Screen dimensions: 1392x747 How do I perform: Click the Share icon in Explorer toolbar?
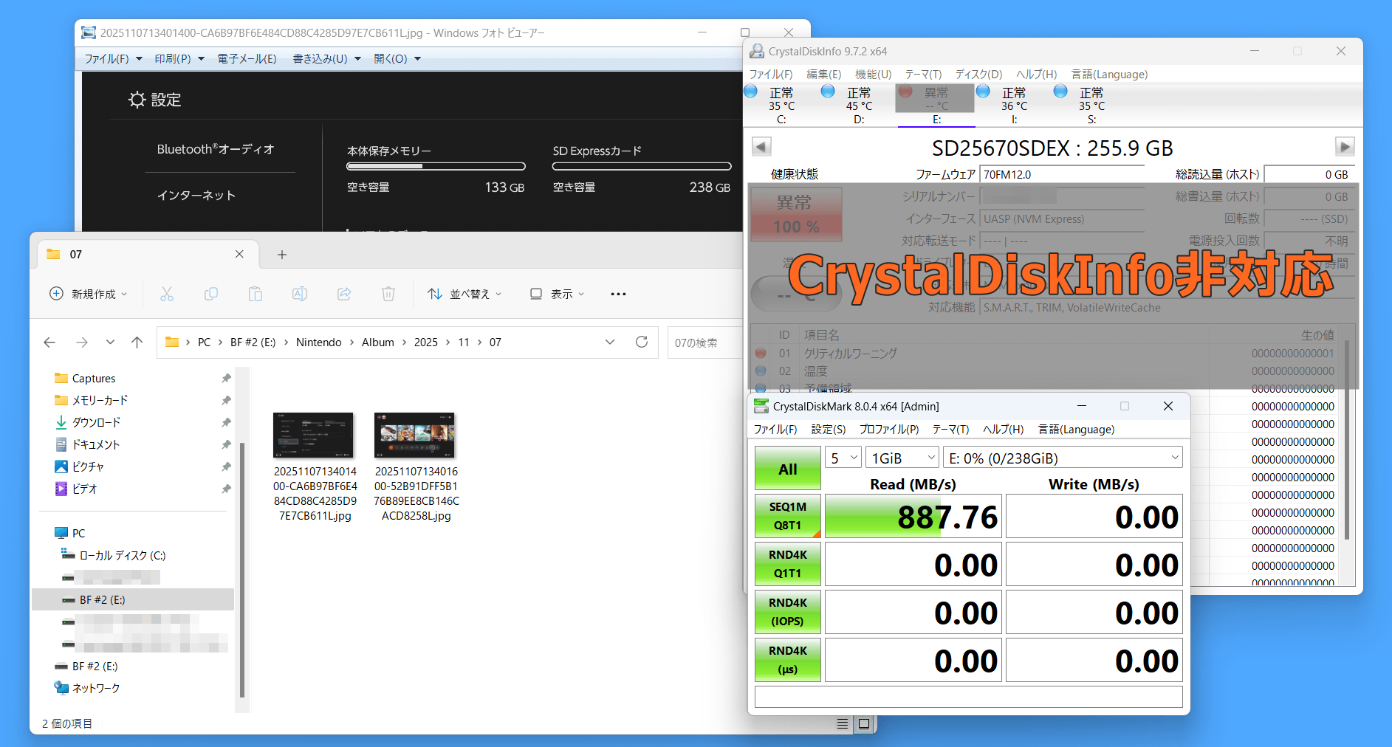pos(344,294)
